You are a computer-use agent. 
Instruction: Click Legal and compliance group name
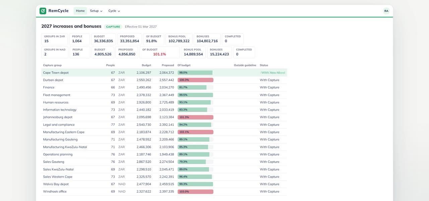point(59,125)
